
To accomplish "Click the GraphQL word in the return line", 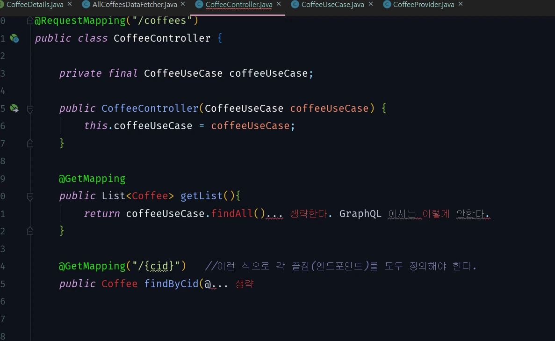I will [x=360, y=214].
